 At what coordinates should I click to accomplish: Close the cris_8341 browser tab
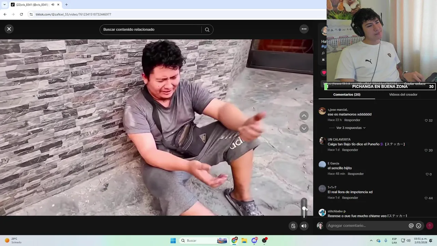pos(58,5)
